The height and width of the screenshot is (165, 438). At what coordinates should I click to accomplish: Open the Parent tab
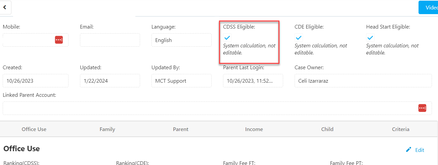(x=181, y=129)
